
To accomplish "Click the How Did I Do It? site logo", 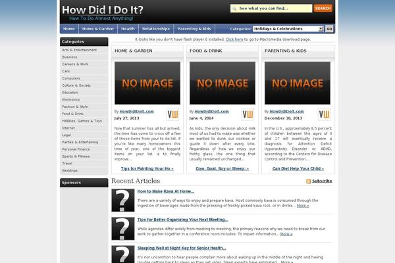I will click(x=102, y=12).
